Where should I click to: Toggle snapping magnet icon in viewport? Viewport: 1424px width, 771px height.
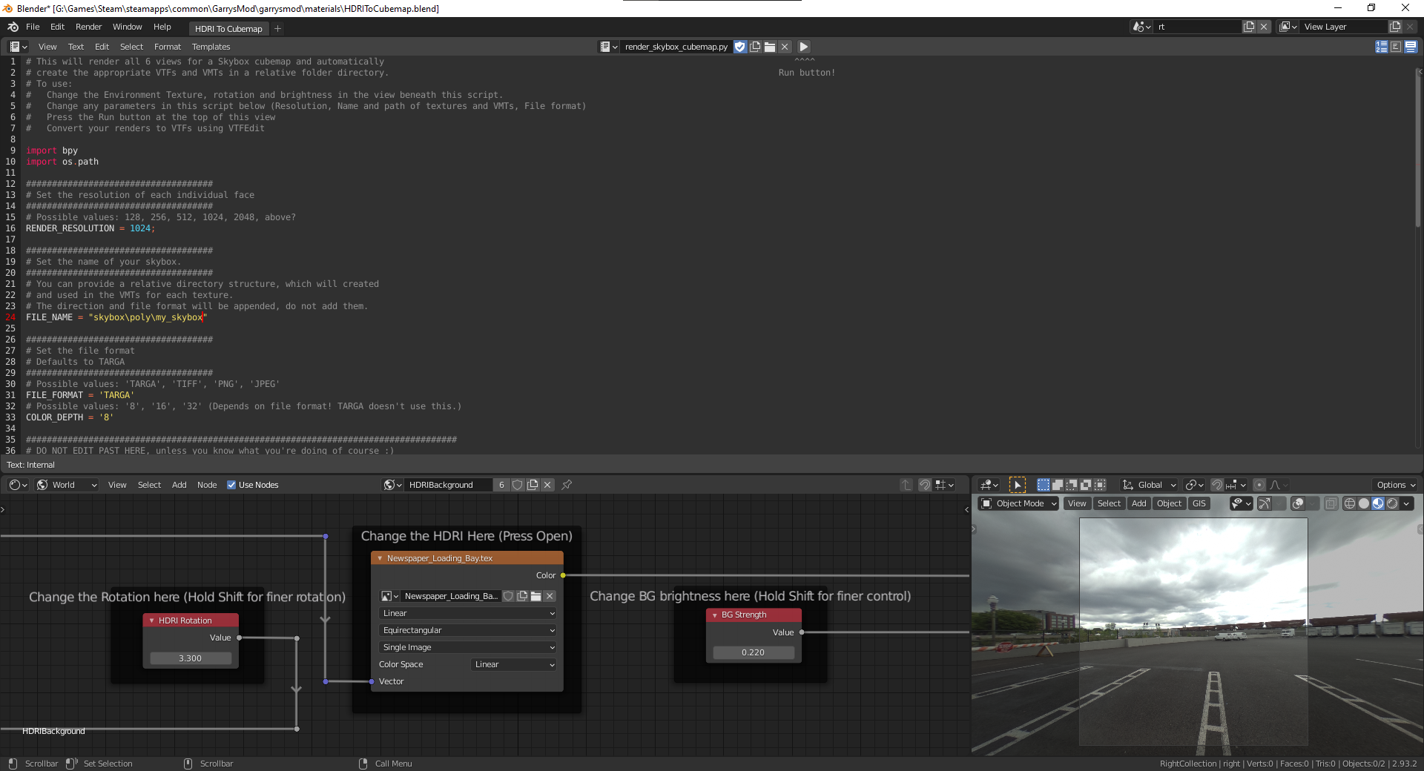tap(1217, 485)
